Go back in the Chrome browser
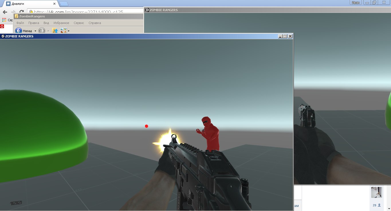Viewport: 391px width, 211px height. pyautogui.click(x=5, y=12)
